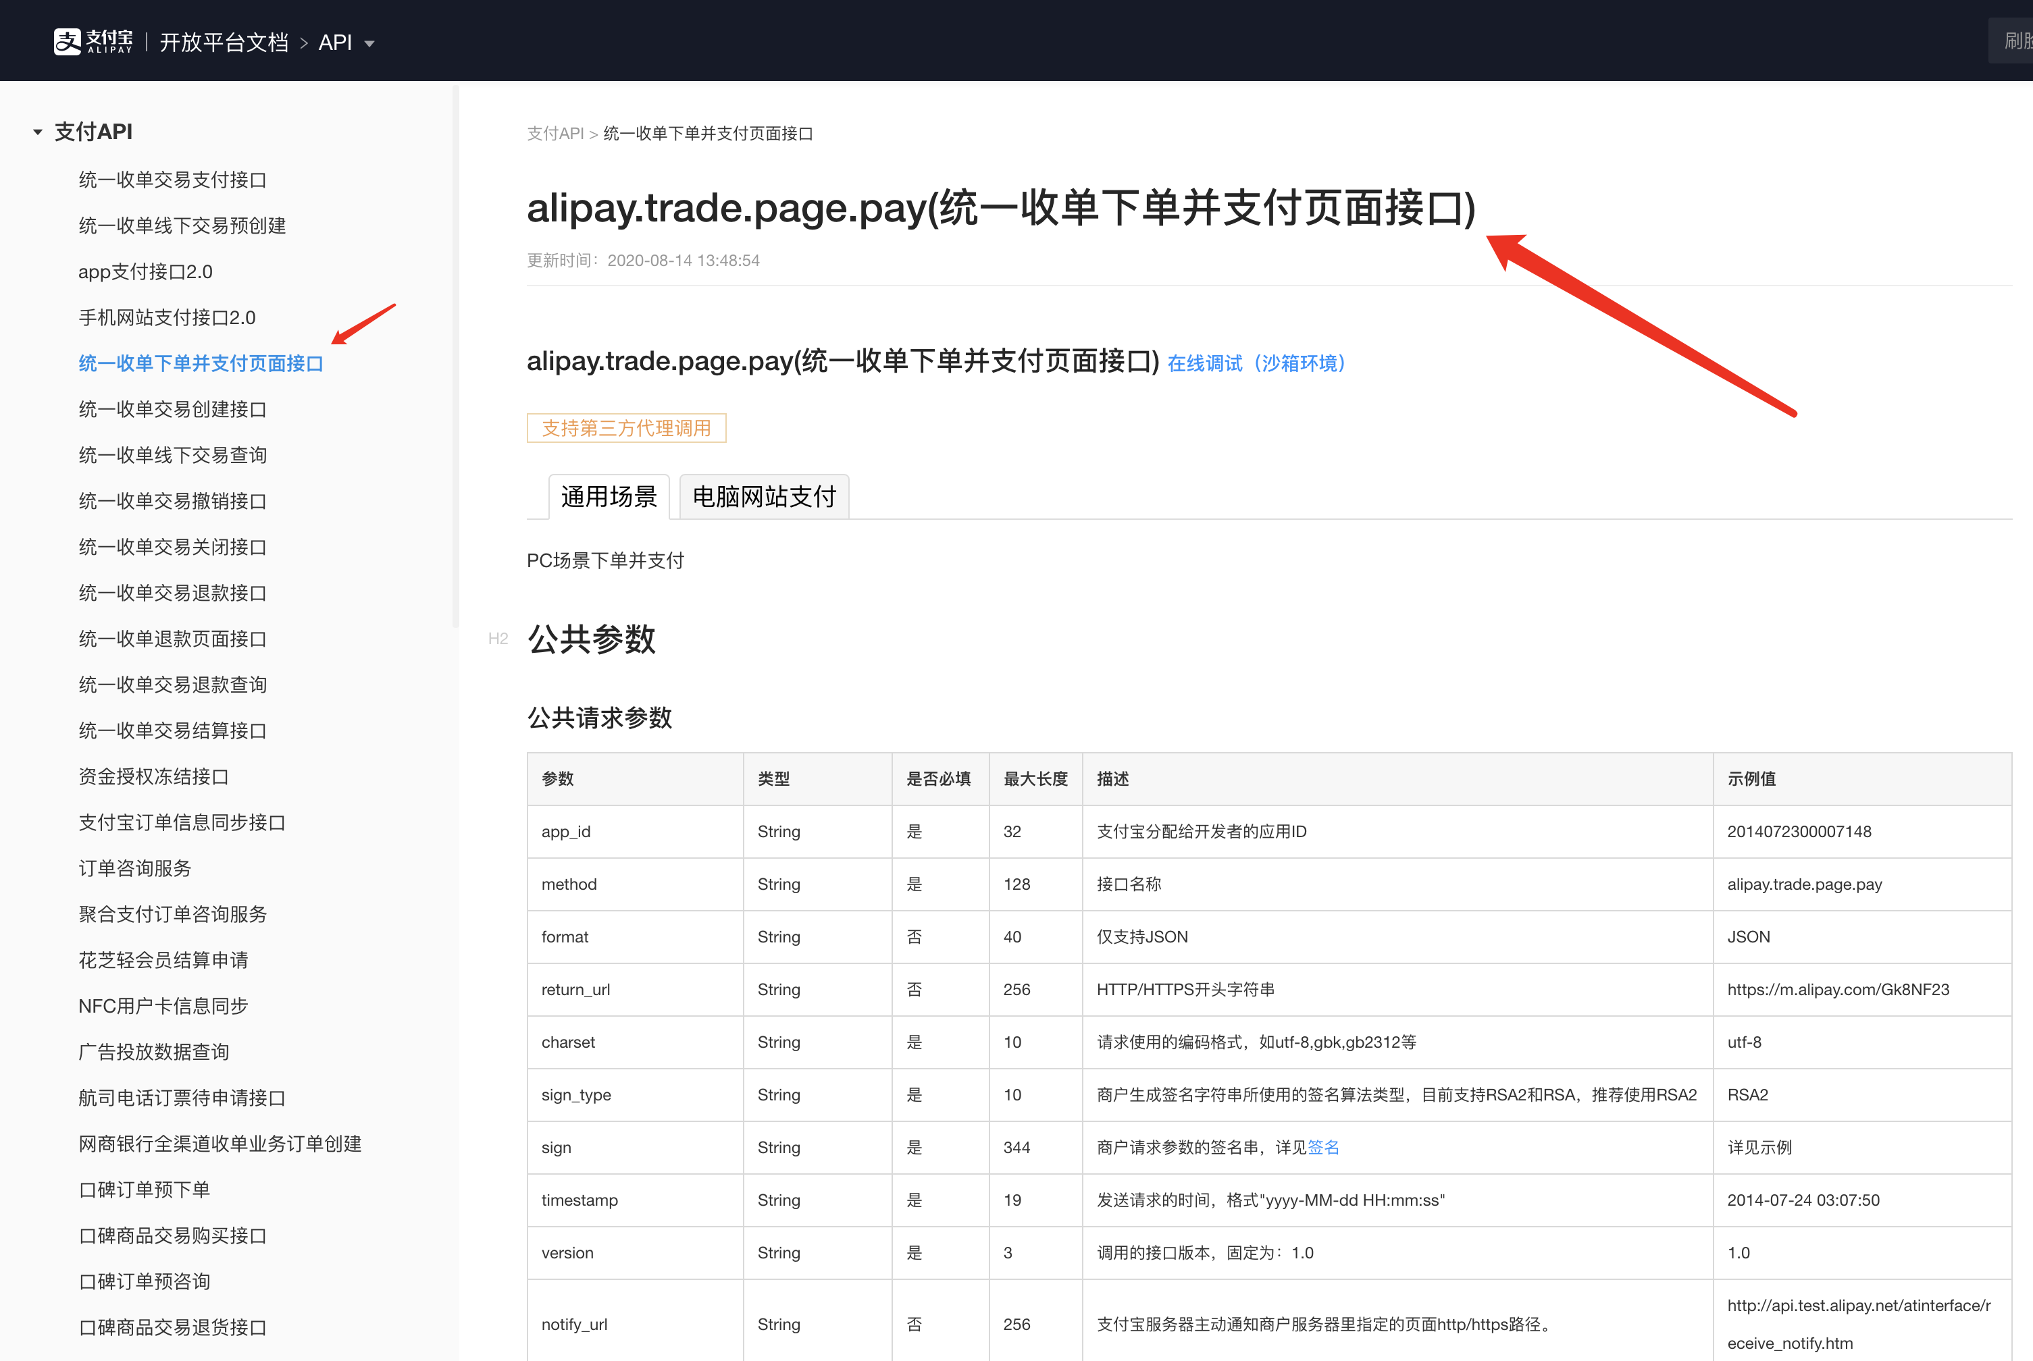This screenshot has height=1361, width=2033.
Task: Go to 支付API breadcrumb link
Action: tap(555, 134)
